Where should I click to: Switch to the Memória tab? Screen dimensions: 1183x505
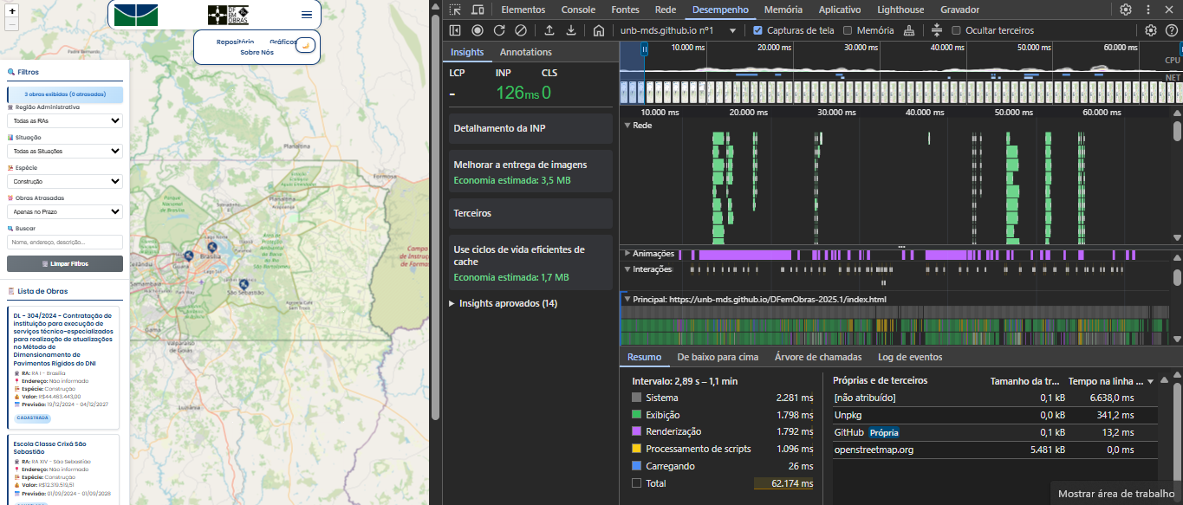783,10
